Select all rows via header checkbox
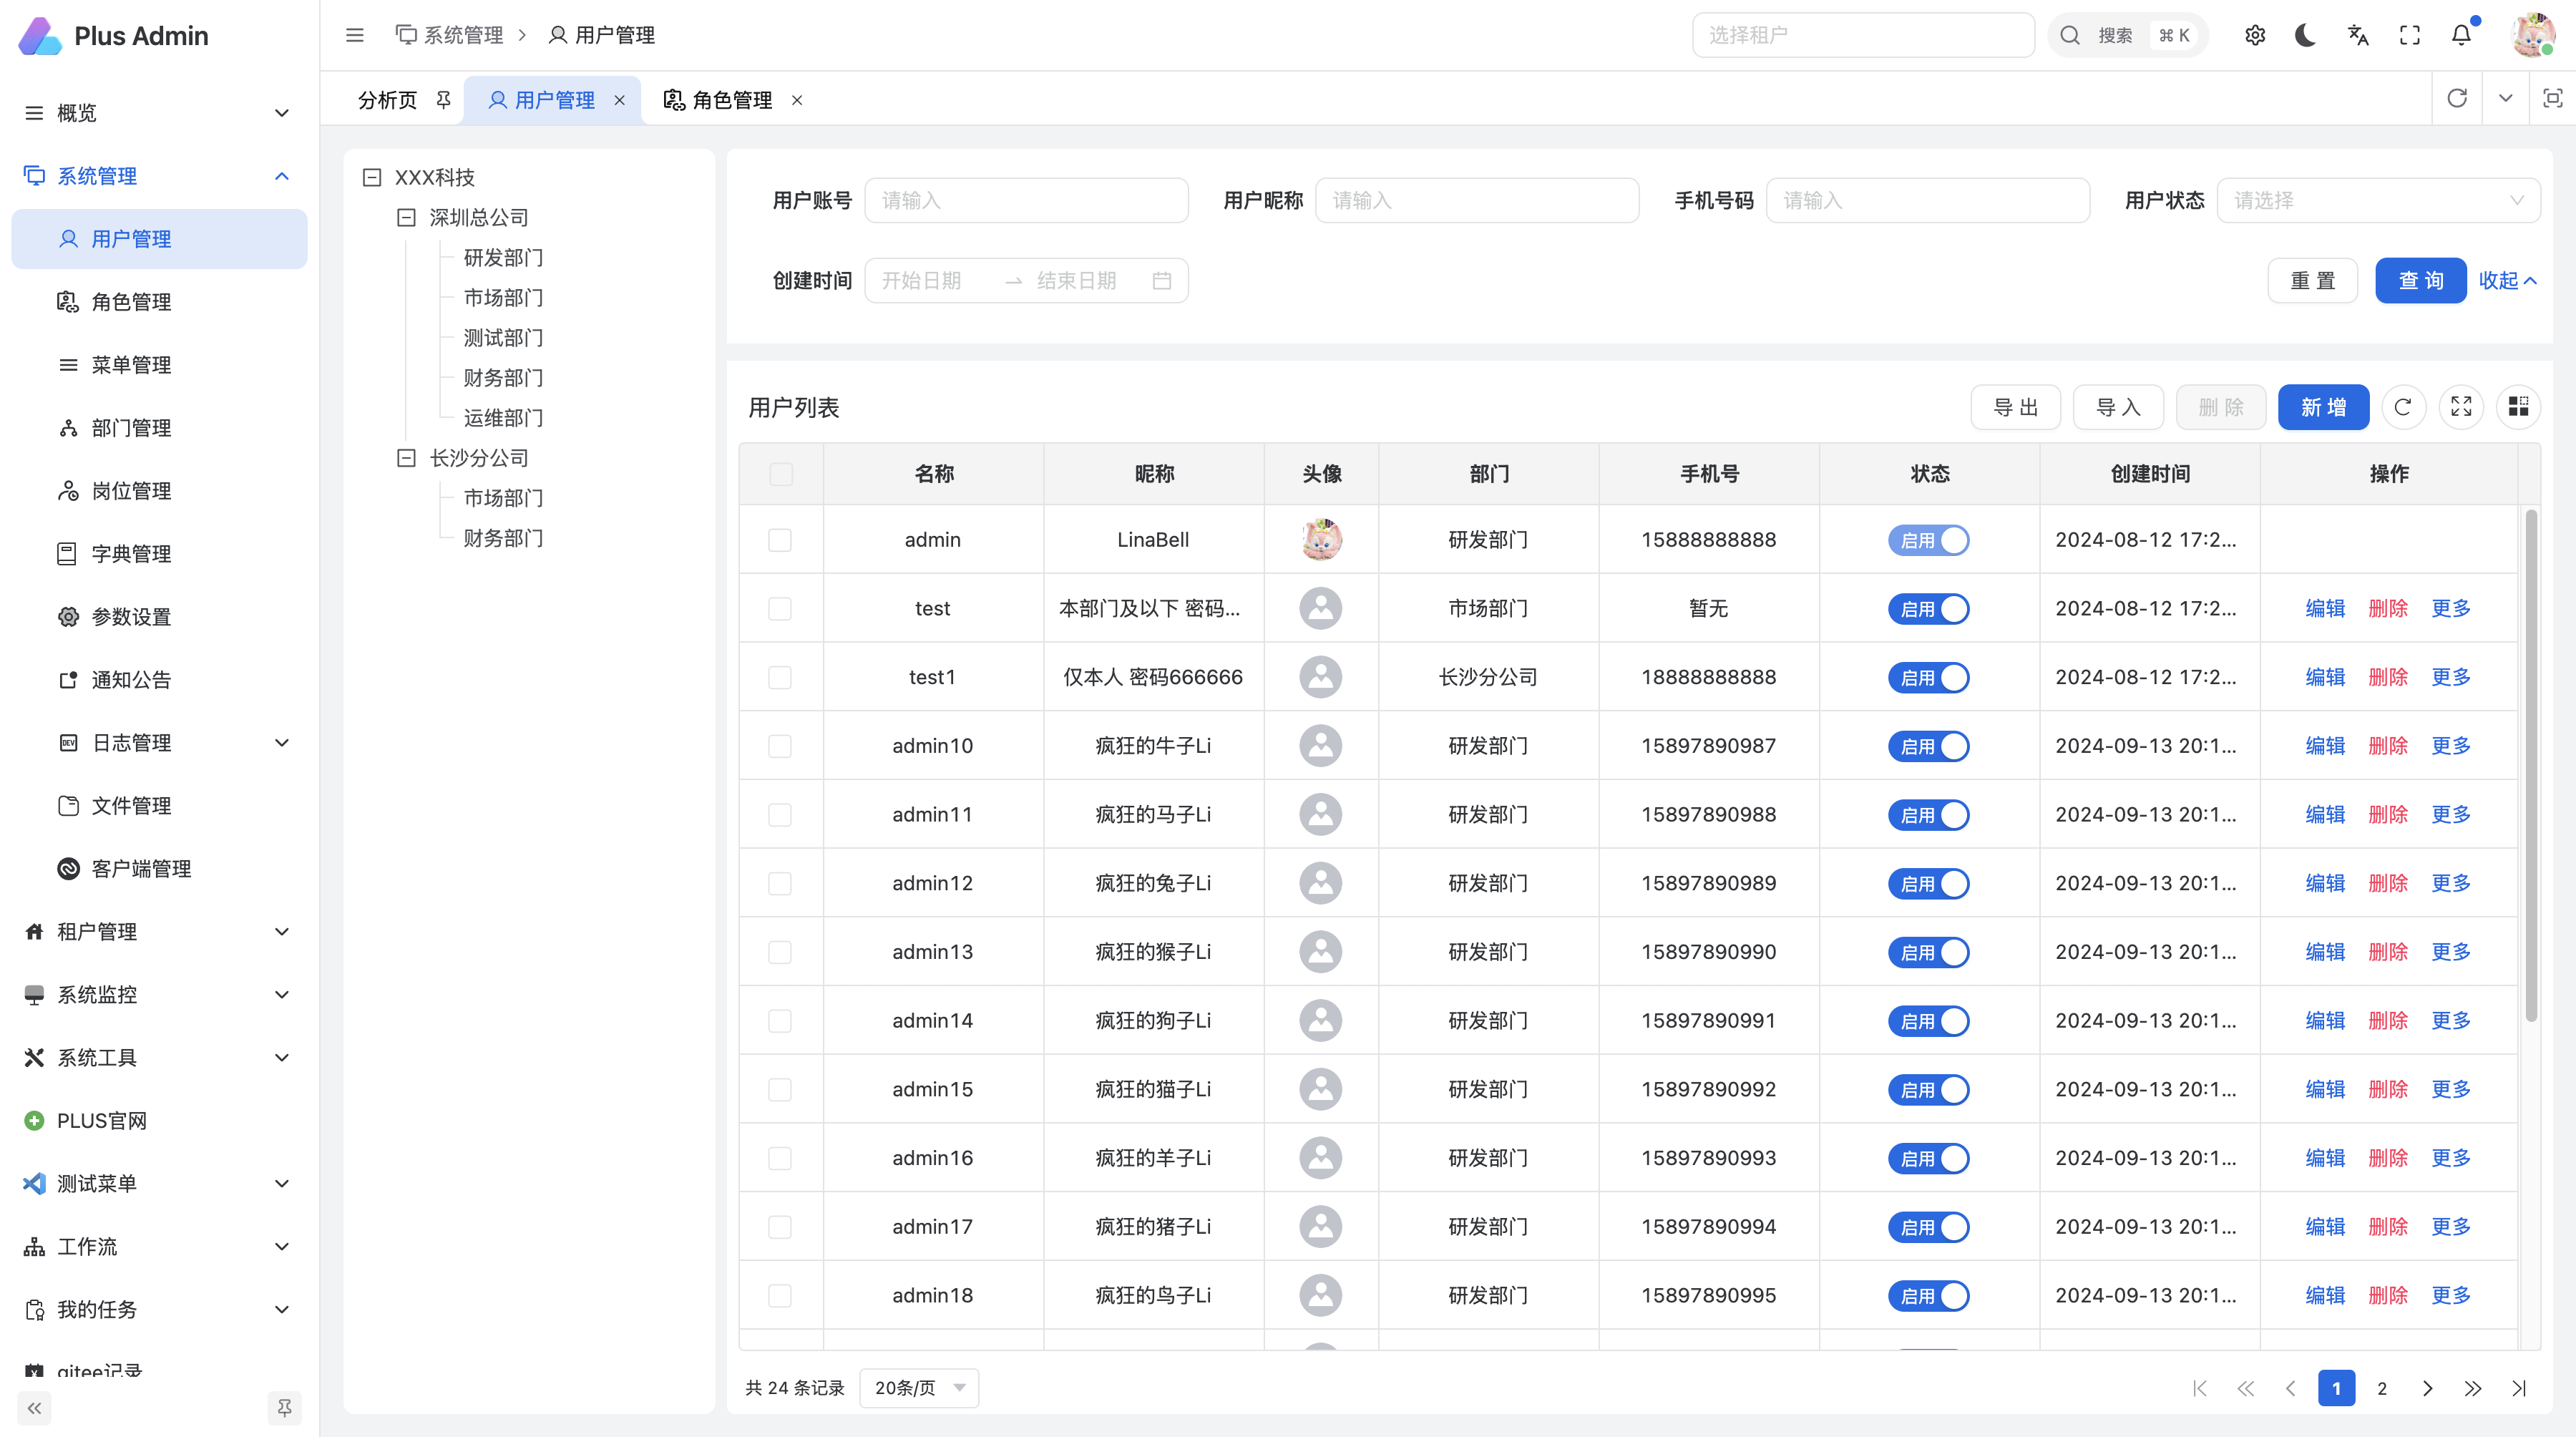 click(781, 474)
